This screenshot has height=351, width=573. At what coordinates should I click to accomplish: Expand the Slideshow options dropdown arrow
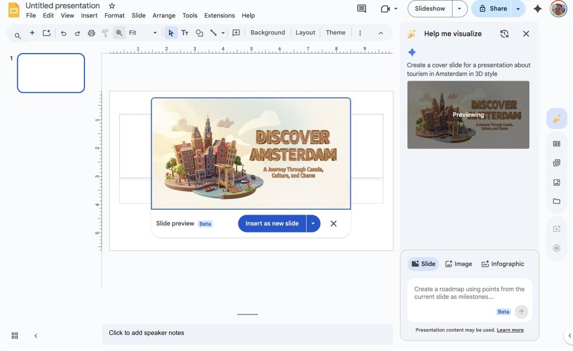click(460, 9)
